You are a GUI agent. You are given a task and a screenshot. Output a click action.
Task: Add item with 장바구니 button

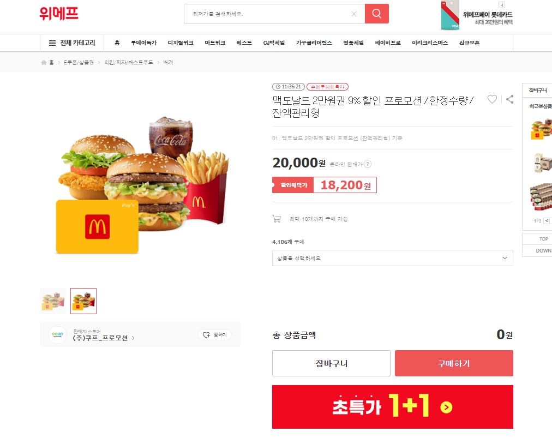pos(331,363)
